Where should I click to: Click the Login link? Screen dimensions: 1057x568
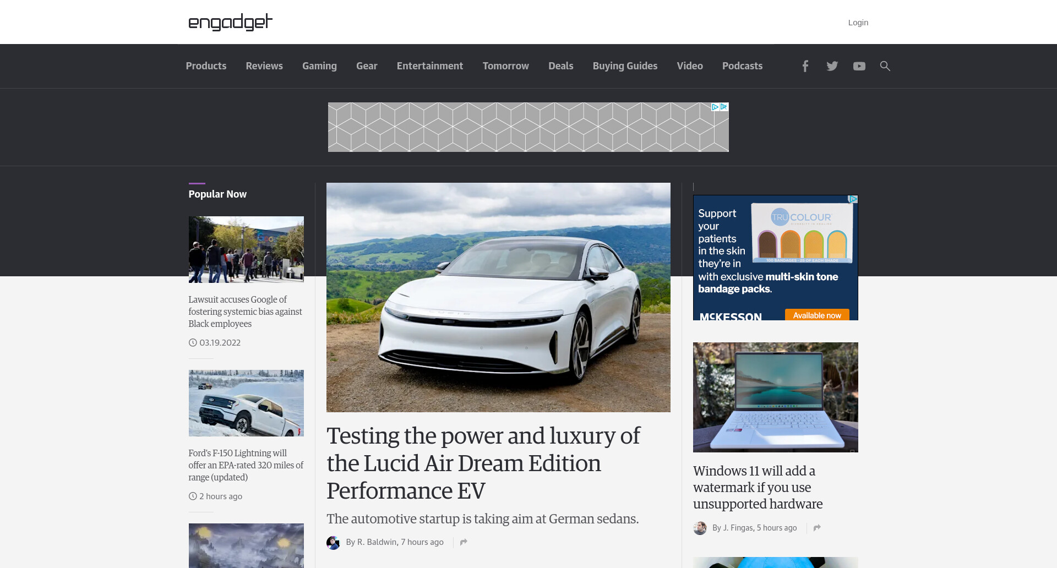[858, 23]
